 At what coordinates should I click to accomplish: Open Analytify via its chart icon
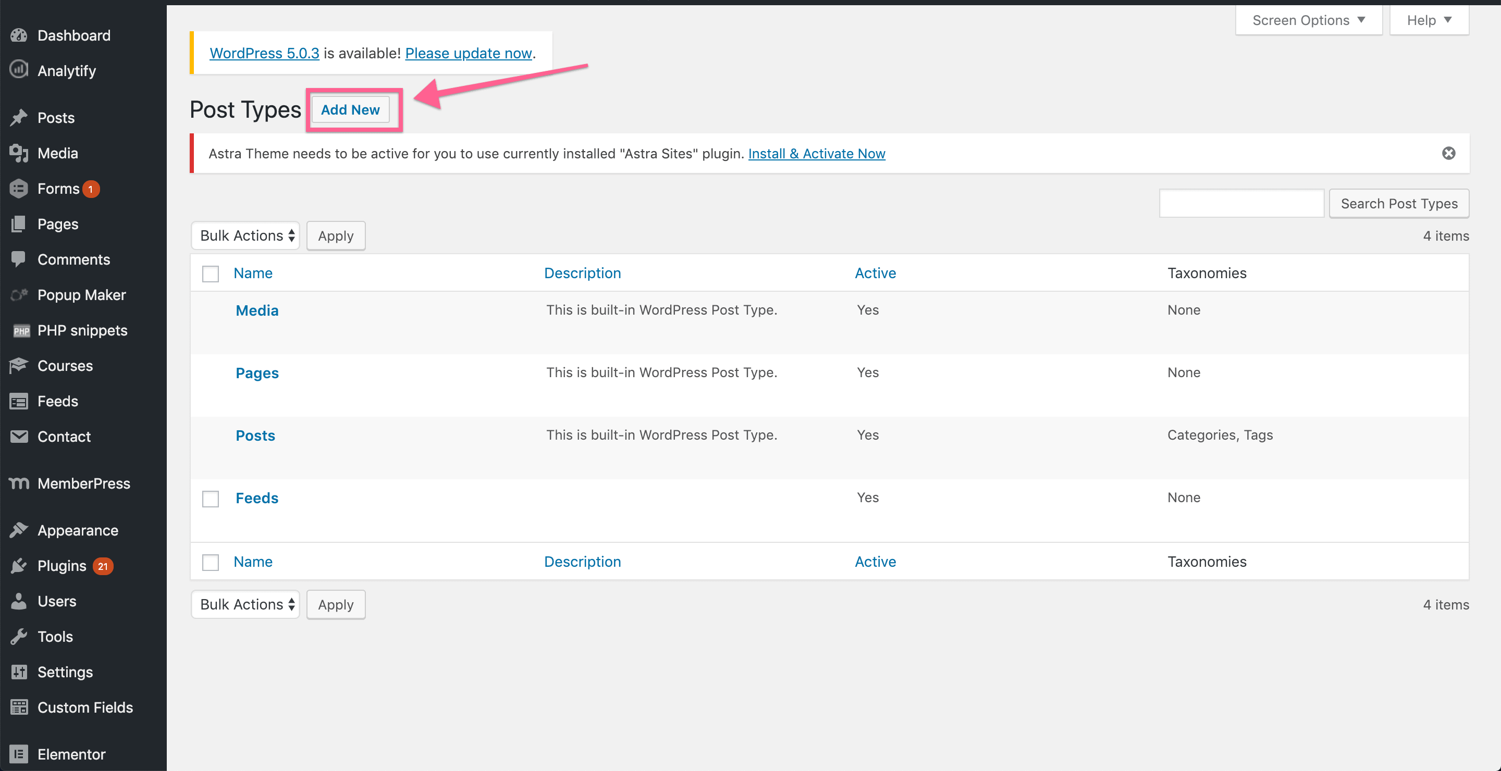coord(19,70)
